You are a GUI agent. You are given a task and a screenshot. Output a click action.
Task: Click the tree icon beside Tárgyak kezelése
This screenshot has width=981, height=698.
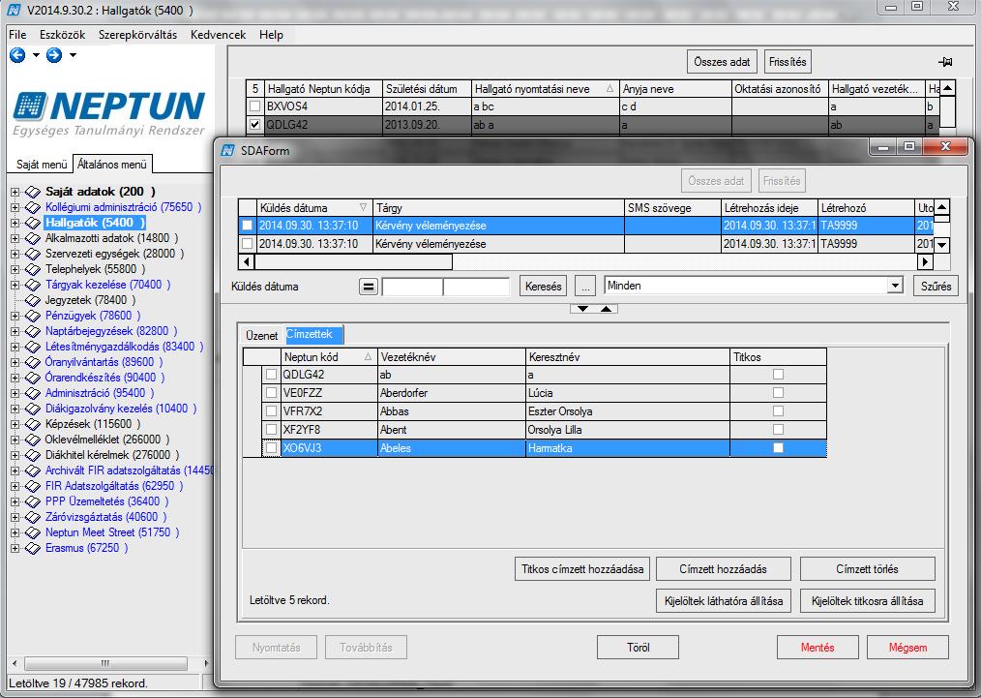point(33,285)
